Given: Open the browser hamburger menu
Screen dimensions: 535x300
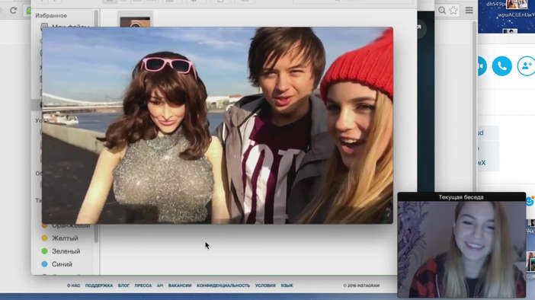Looking at the screenshot, I should pos(469,10).
